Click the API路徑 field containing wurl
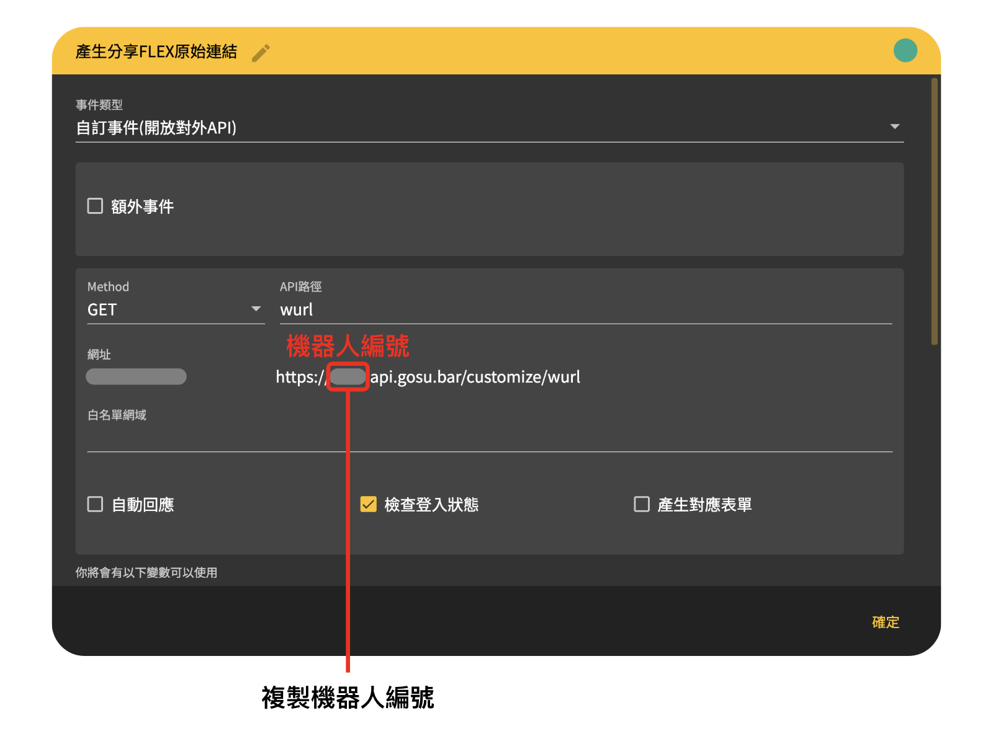 586,309
